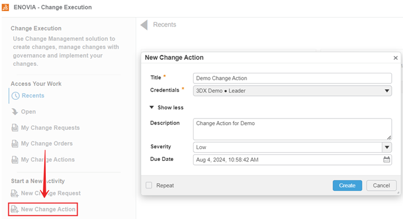Click the document icon for My Change Requests
403x219 pixels.
pyautogui.click(x=15, y=128)
